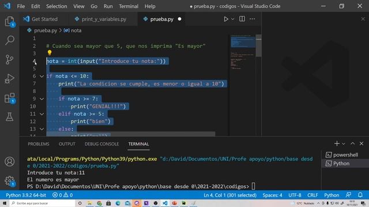This screenshot has width=369, height=207.
Task: Open the Edit menu
Action: click(36, 6)
